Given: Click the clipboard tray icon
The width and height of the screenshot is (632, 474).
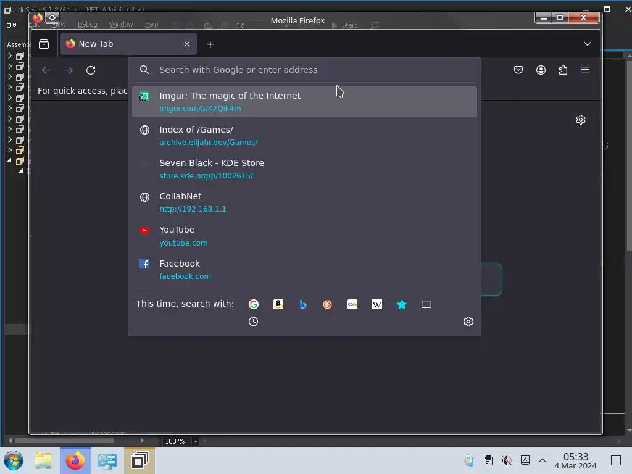Looking at the screenshot, I should [488, 460].
